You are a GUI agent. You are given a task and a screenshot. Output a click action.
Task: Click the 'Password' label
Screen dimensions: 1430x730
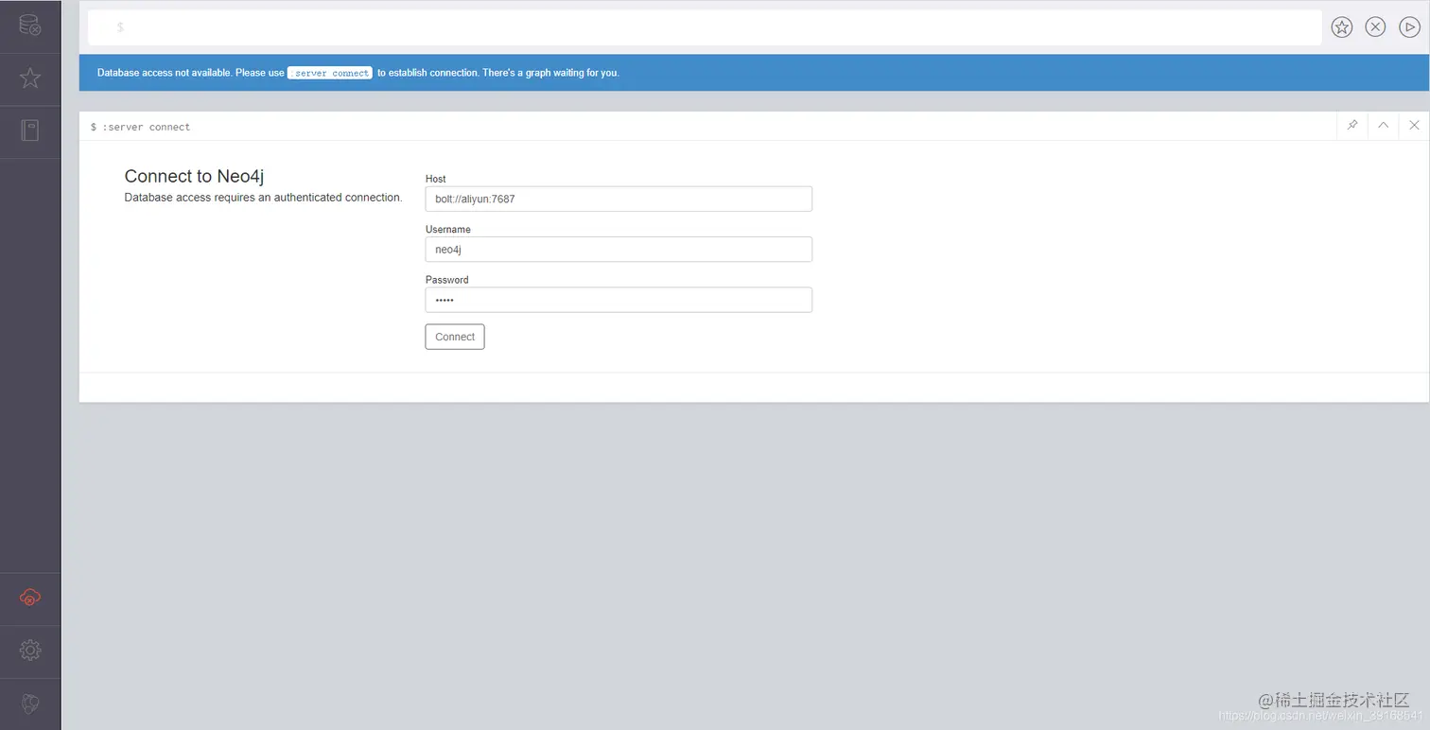(446, 280)
